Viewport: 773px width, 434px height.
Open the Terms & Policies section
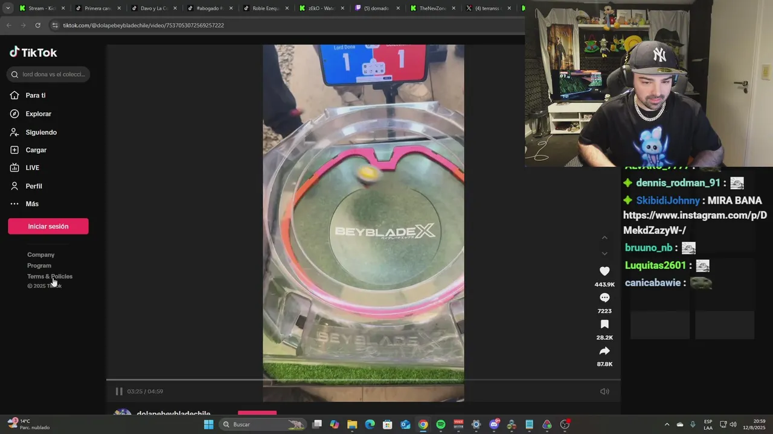[x=50, y=276]
